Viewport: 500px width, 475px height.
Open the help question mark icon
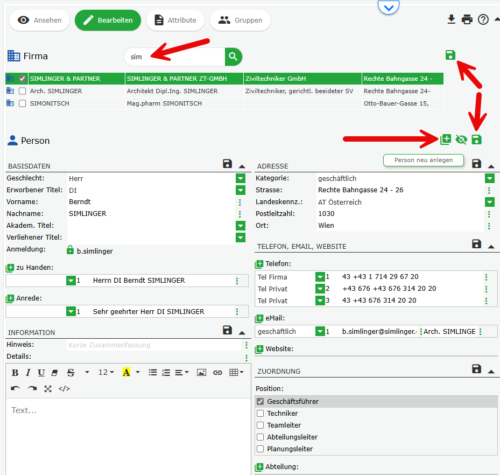coord(483,19)
